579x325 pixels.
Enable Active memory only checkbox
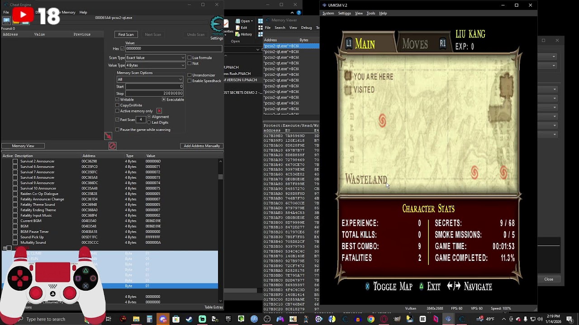click(x=118, y=111)
